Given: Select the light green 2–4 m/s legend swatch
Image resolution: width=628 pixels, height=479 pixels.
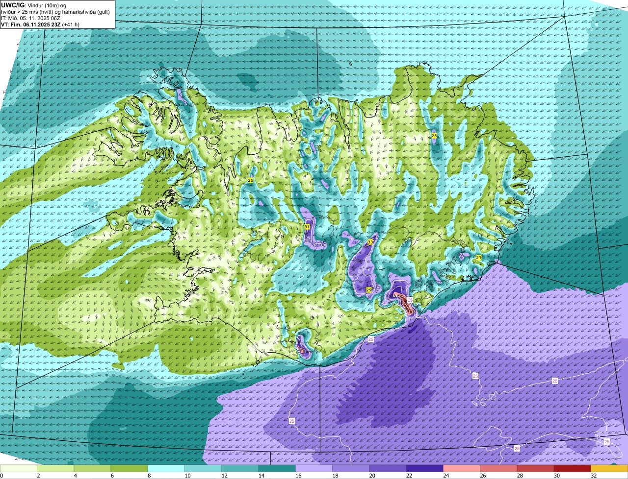Looking at the screenshot, I should [x=55, y=469].
